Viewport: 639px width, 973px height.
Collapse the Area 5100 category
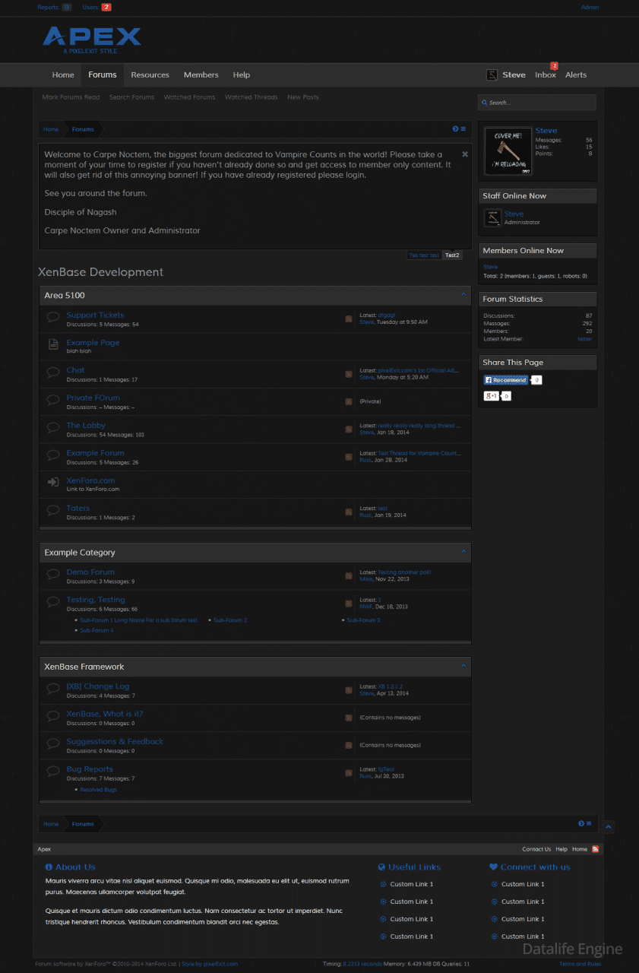(463, 295)
